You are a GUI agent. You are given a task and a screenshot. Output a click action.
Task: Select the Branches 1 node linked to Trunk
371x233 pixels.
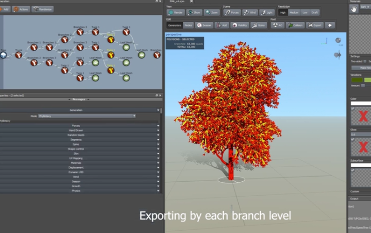point(34,47)
